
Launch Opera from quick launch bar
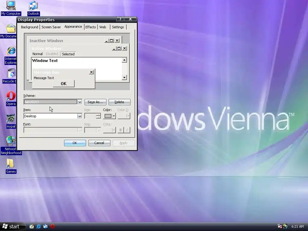[52, 226]
